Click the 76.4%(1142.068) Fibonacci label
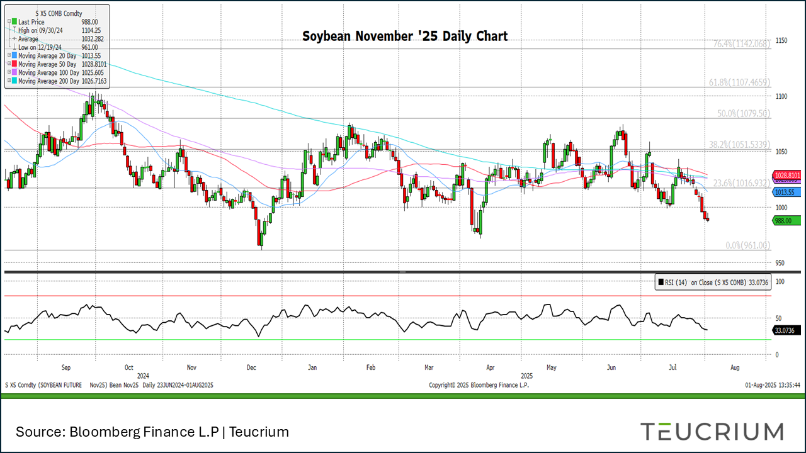The height and width of the screenshot is (453, 806). [x=742, y=44]
